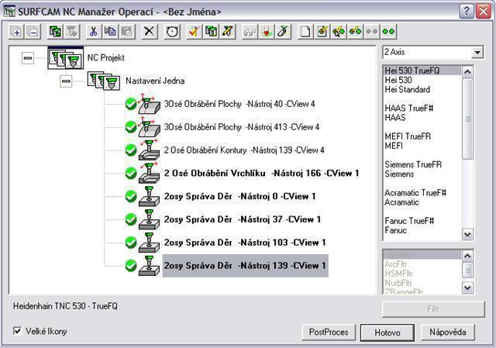Click the Nastavení Jedna setup icon

tap(104, 81)
